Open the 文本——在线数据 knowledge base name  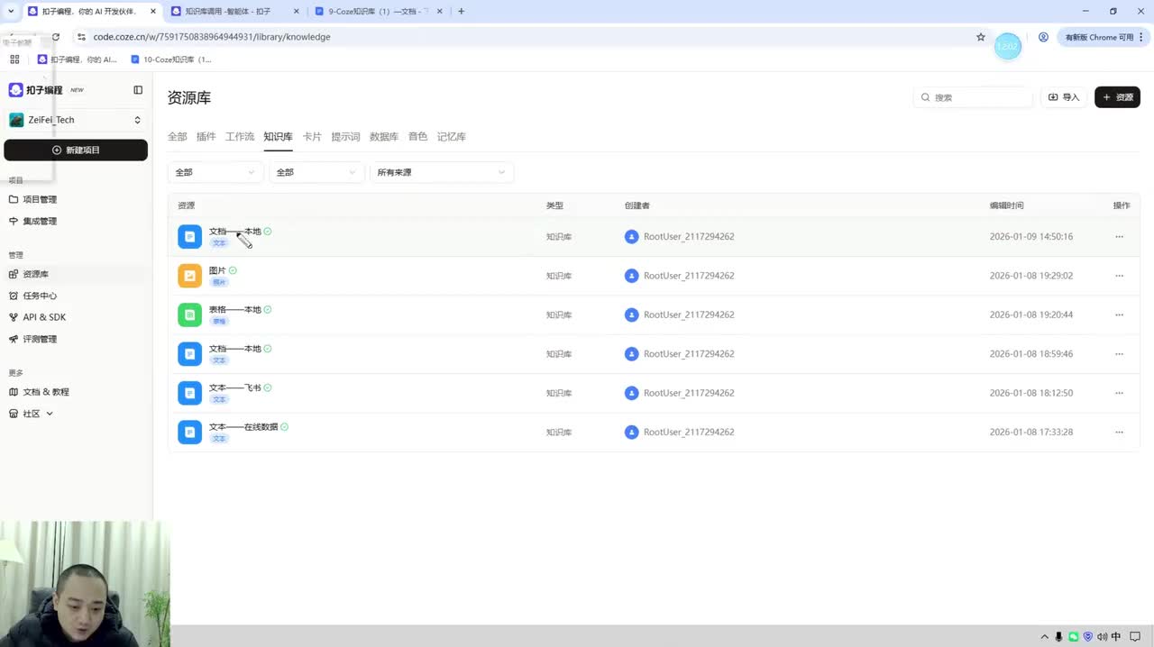point(243,427)
